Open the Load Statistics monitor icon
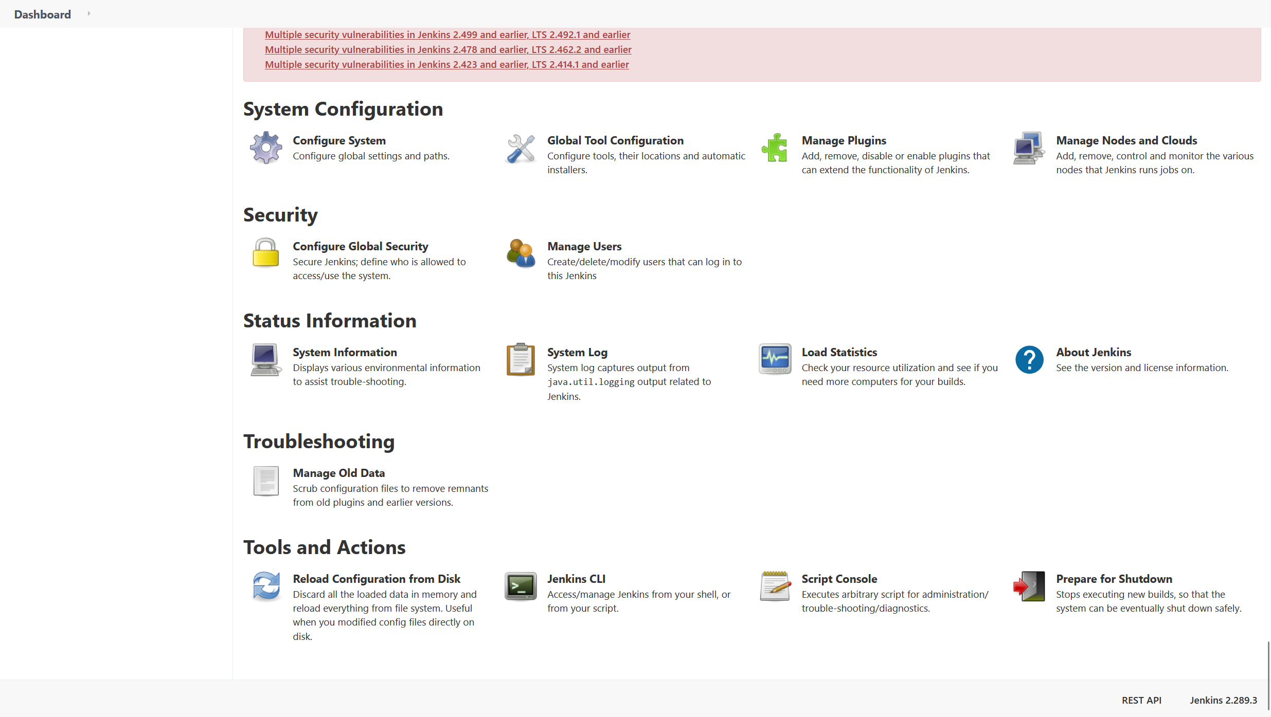 [x=775, y=359]
